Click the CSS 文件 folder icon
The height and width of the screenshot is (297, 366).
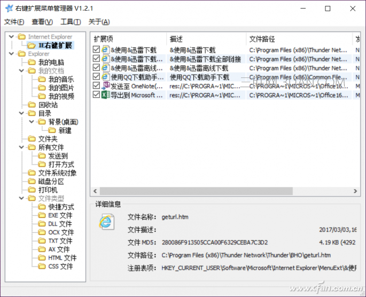point(42,265)
